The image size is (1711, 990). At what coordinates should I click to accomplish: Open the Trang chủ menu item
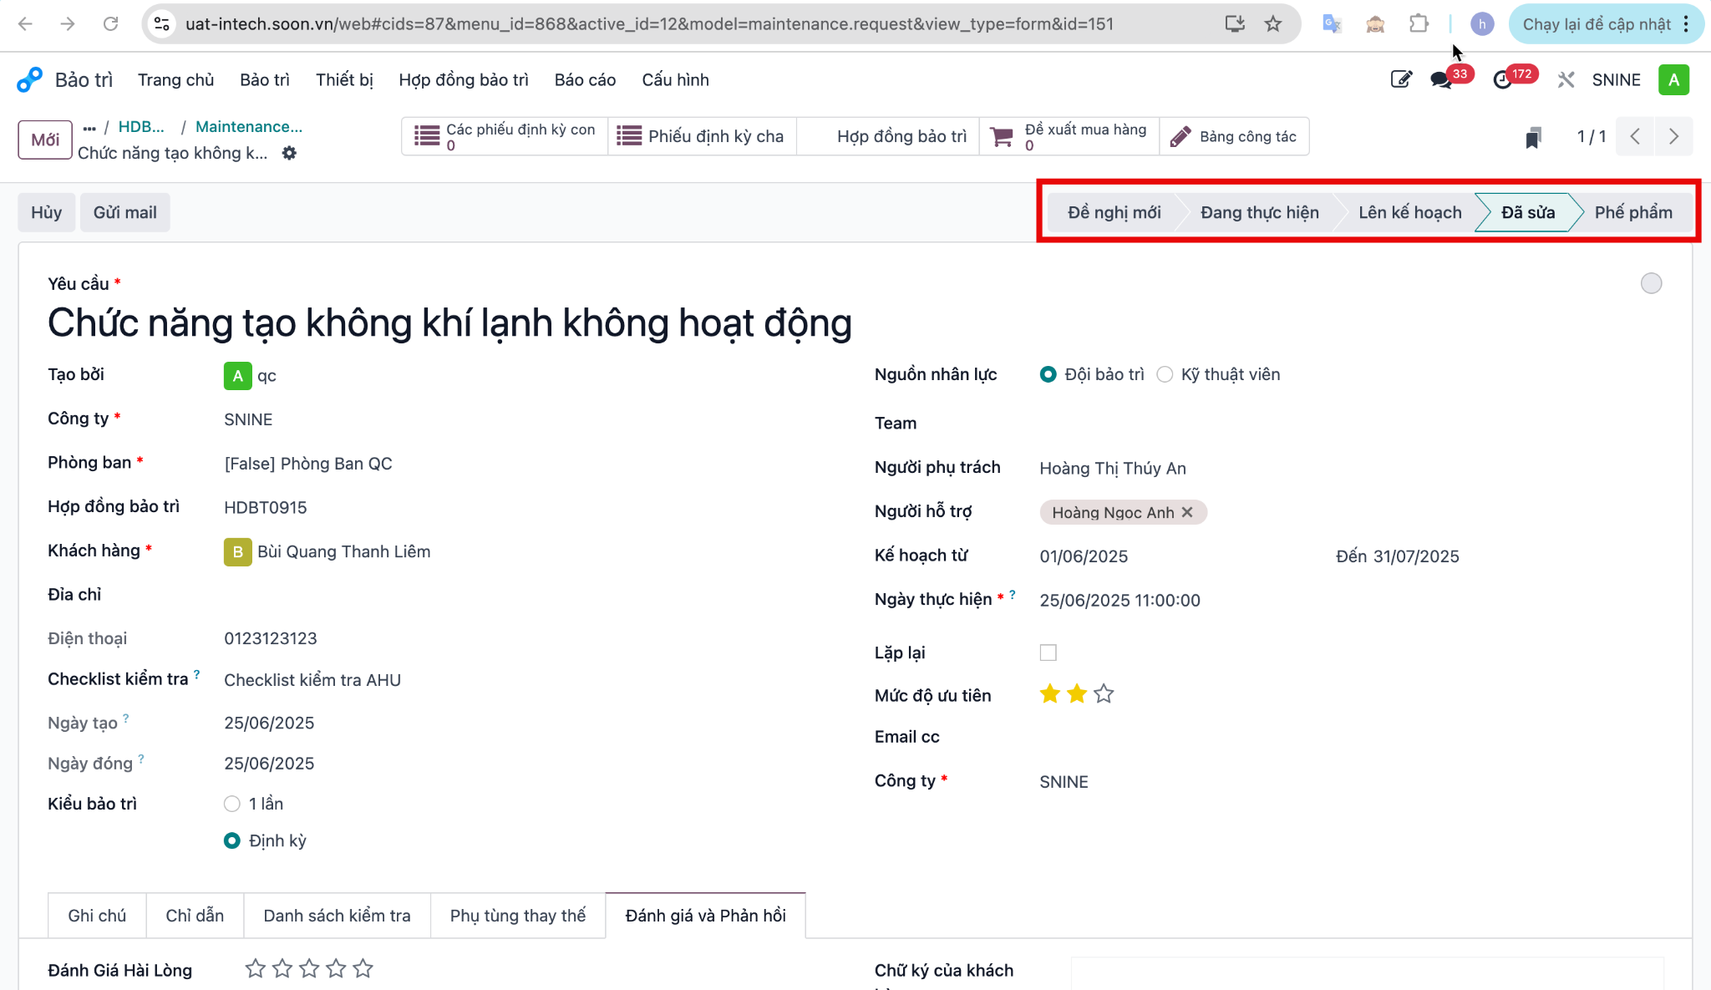175,80
